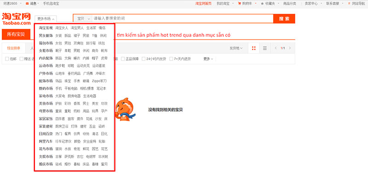Click 护肤 under 美妆市场

click(58, 103)
